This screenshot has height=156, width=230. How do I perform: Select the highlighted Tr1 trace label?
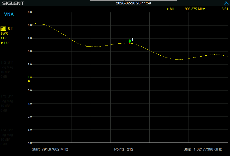(3, 29)
